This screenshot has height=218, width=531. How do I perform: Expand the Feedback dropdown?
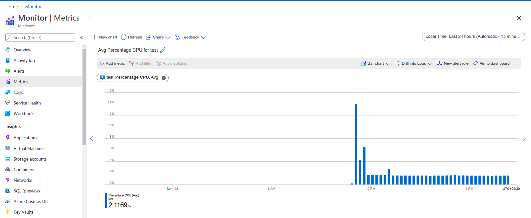[x=204, y=37]
